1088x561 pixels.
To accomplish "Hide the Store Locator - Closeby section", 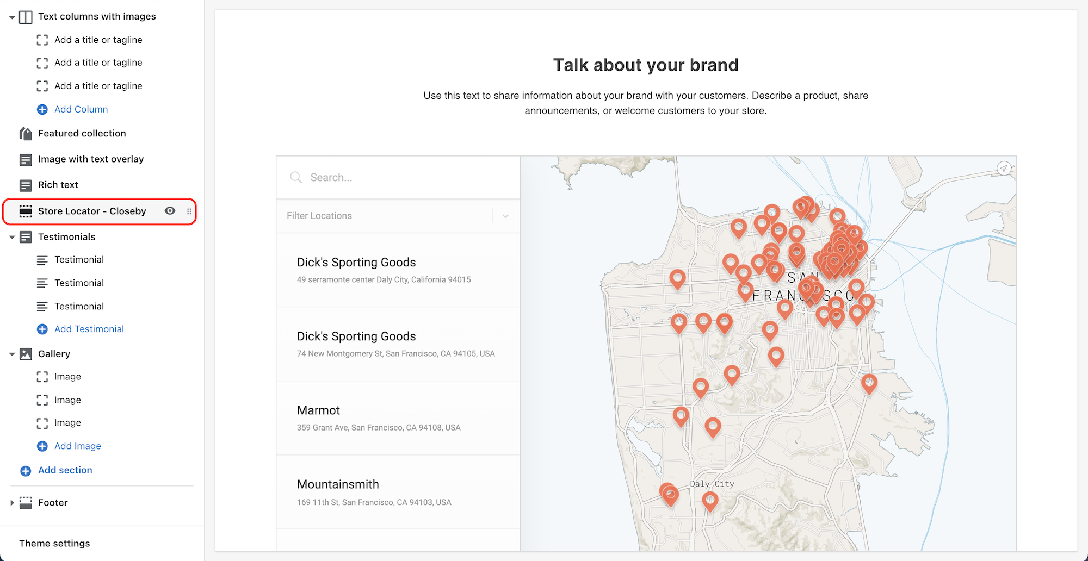I will (x=170, y=211).
